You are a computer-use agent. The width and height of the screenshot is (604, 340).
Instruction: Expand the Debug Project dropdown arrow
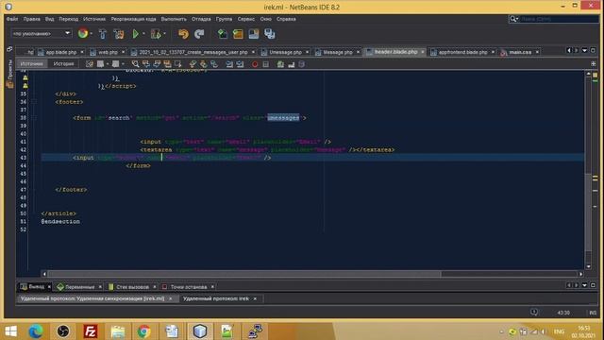(x=165, y=34)
